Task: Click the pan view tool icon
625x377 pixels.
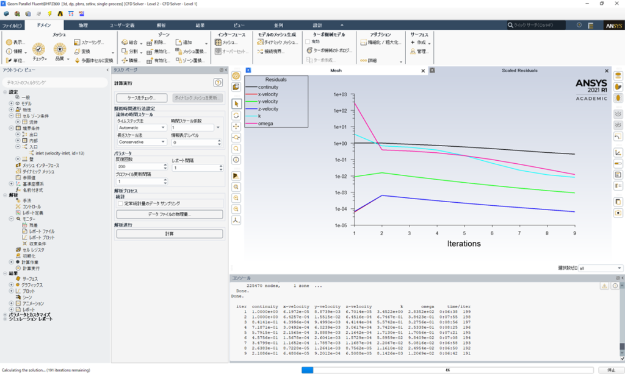Action: pyautogui.click(x=236, y=127)
